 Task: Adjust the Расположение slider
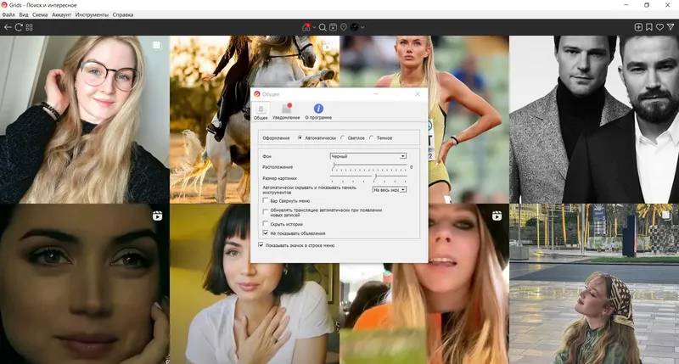[x=369, y=166]
